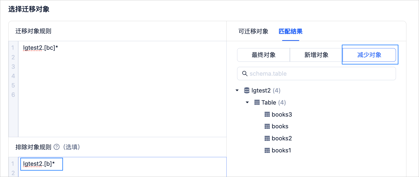Collapse the Table (4) node

coord(247,103)
